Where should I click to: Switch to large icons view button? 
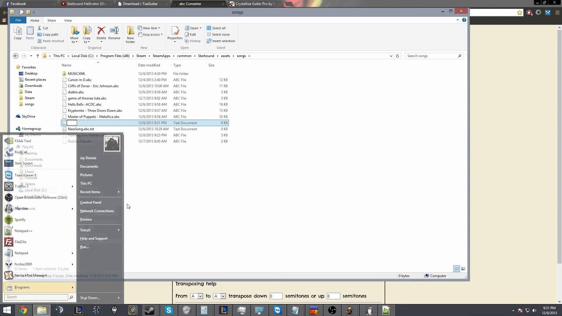point(463,269)
